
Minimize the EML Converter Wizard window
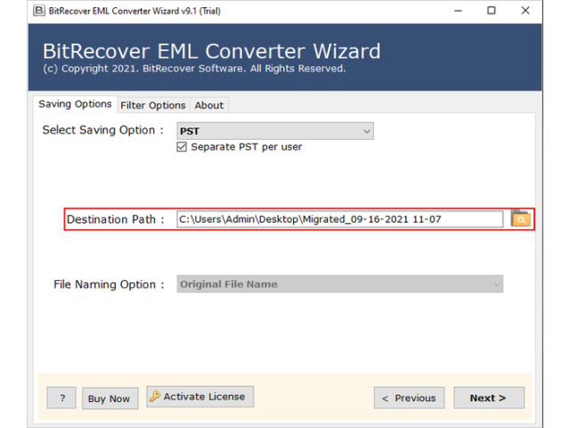click(x=454, y=11)
